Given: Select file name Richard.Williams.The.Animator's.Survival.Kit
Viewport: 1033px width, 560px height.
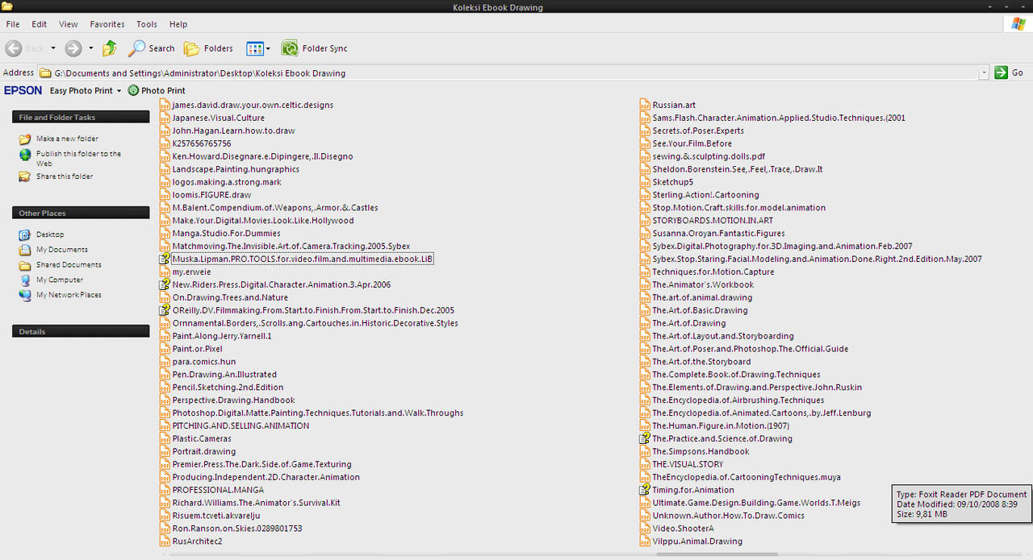Looking at the screenshot, I should pyautogui.click(x=257, y=503).
